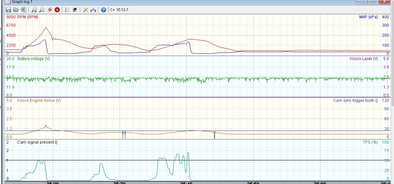Open graph settings wrench tools icon
The width and height of the screenshot is (394, 184).
click(86, 10)
